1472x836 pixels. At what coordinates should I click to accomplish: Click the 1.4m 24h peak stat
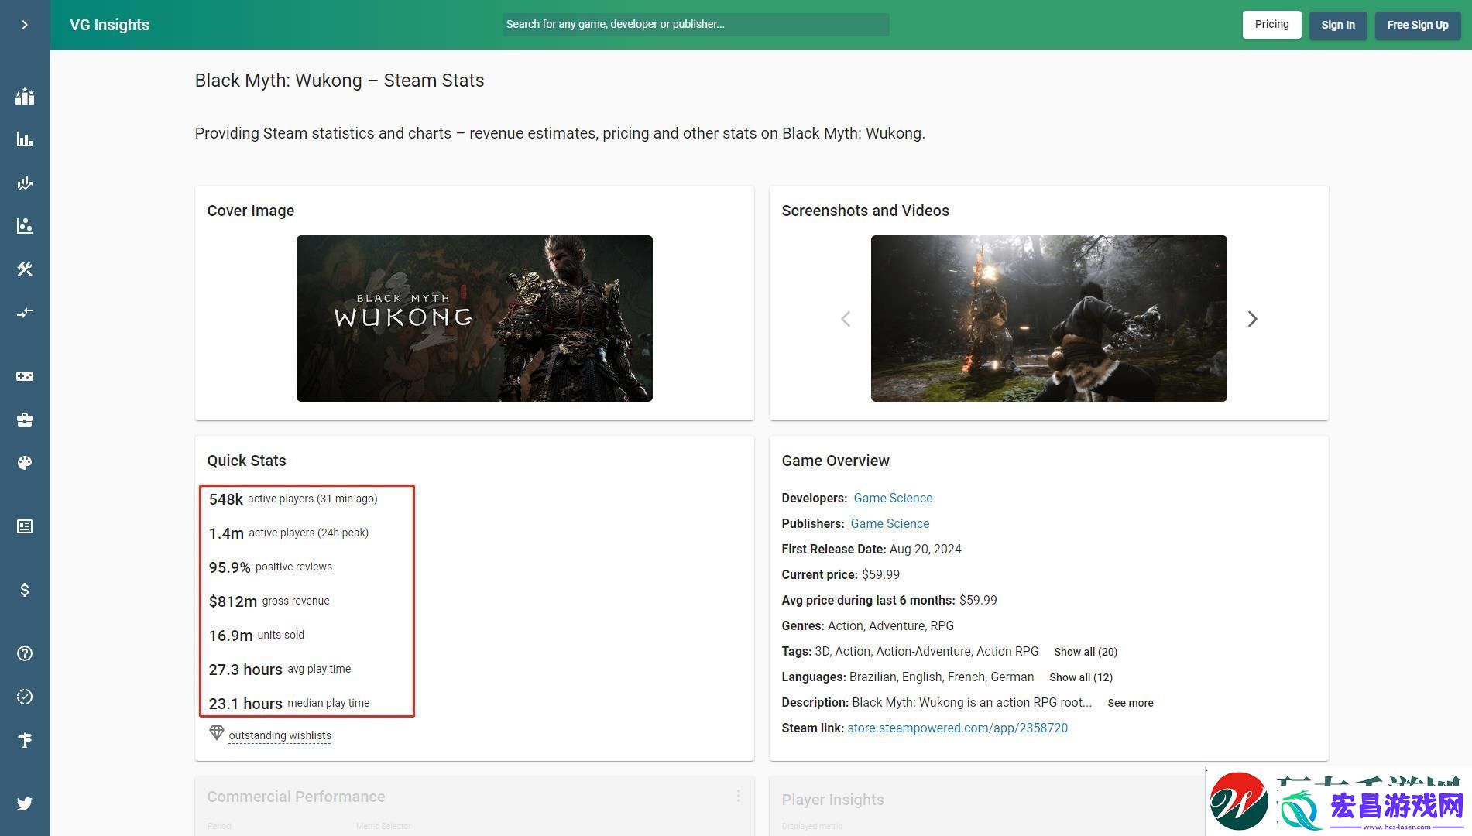point(288,533)
